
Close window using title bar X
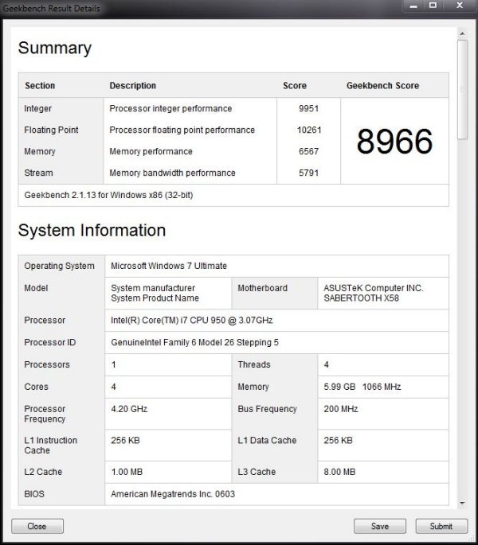point(460,6)
